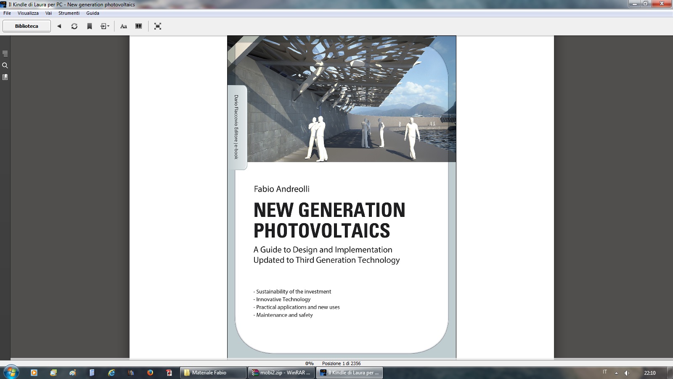This screenshot has width=673, height=379.
Task: Switch to Materiale Fabio folder window
Action: (214, 373)
